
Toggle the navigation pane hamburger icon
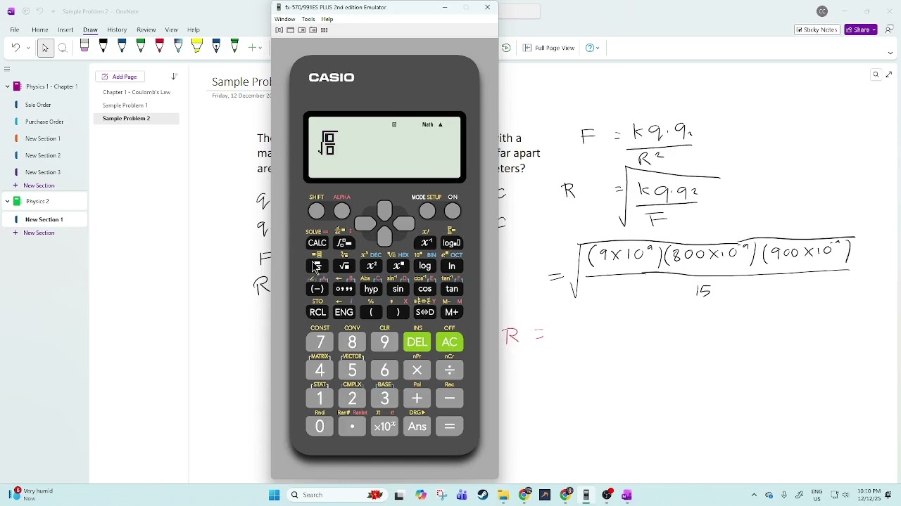[x=7, y=69]
